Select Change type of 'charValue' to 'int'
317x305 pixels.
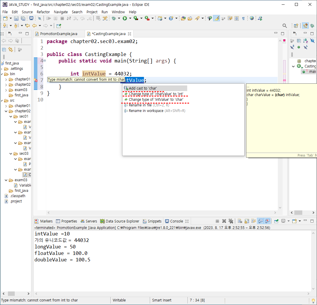click(155, 94)
